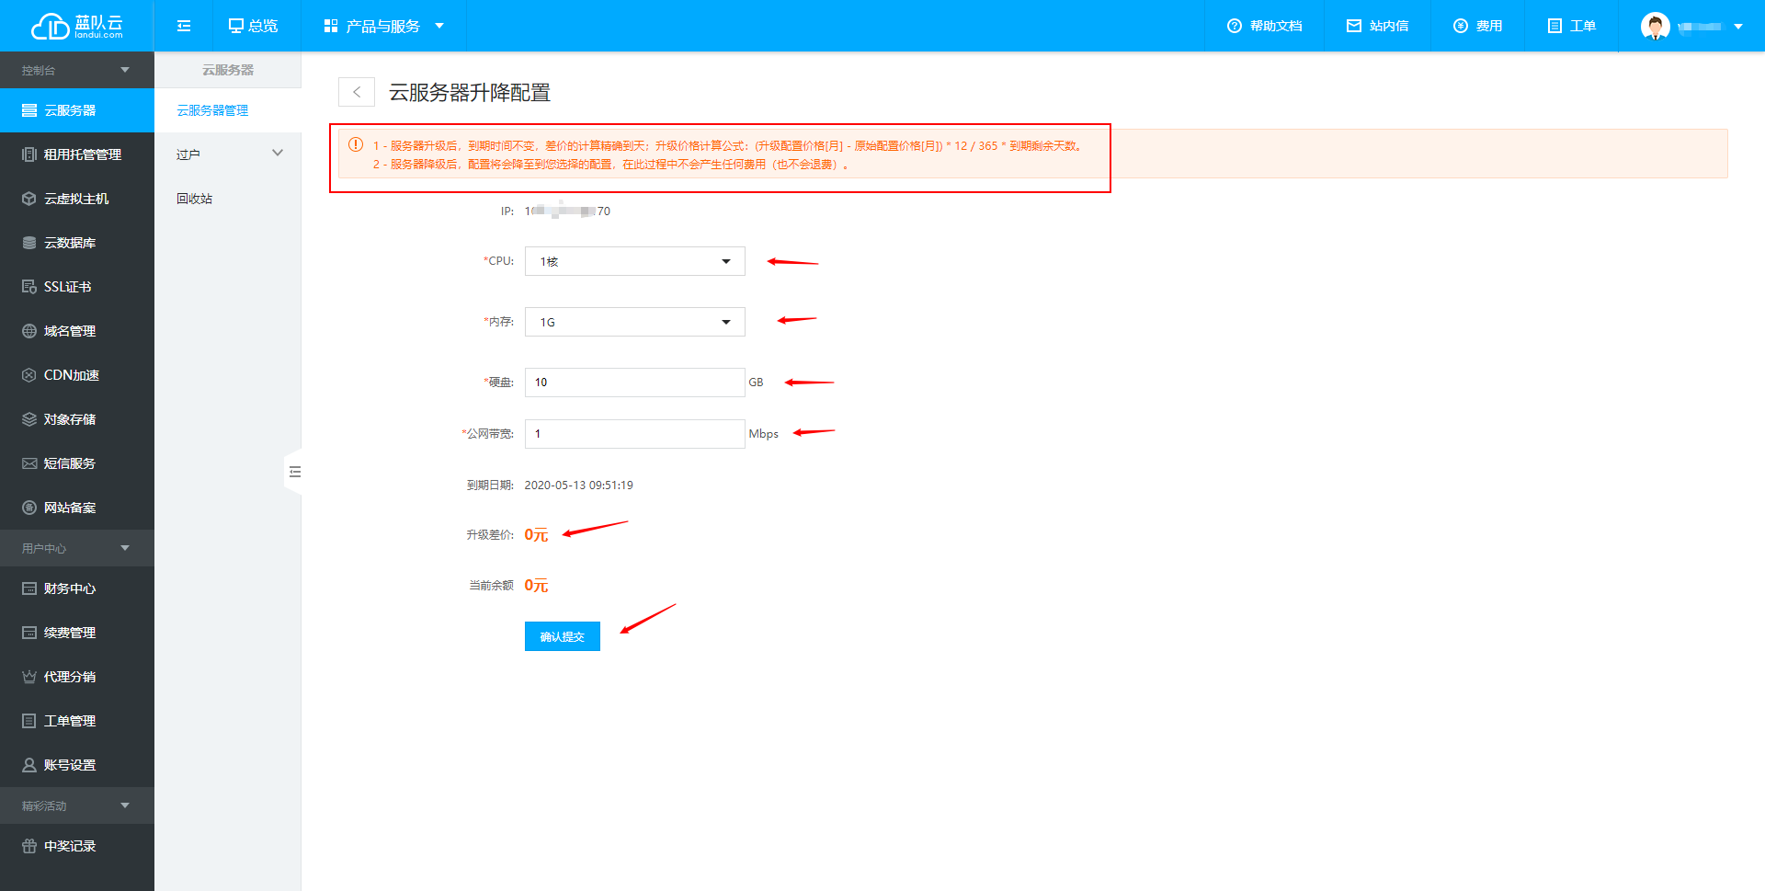Open the 内存 memory size dropdown

tap(633, 322)
